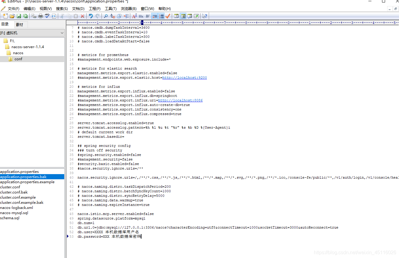The image size is (399, 258).
Task: Click the Replace icon in toolbar
Action: (113, 16)
